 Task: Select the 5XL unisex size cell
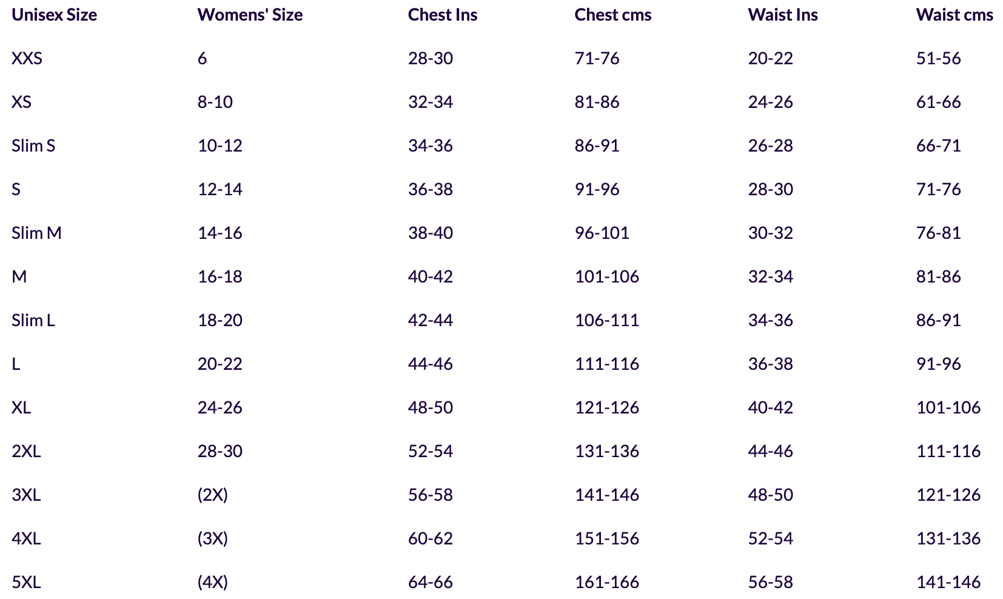[26, 582]
